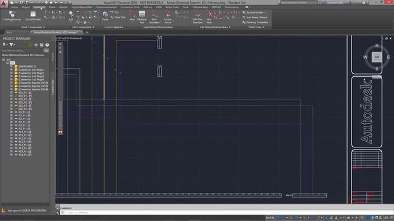
Task: Launch the Icon Menu Wizard
Action: point(254,17)
